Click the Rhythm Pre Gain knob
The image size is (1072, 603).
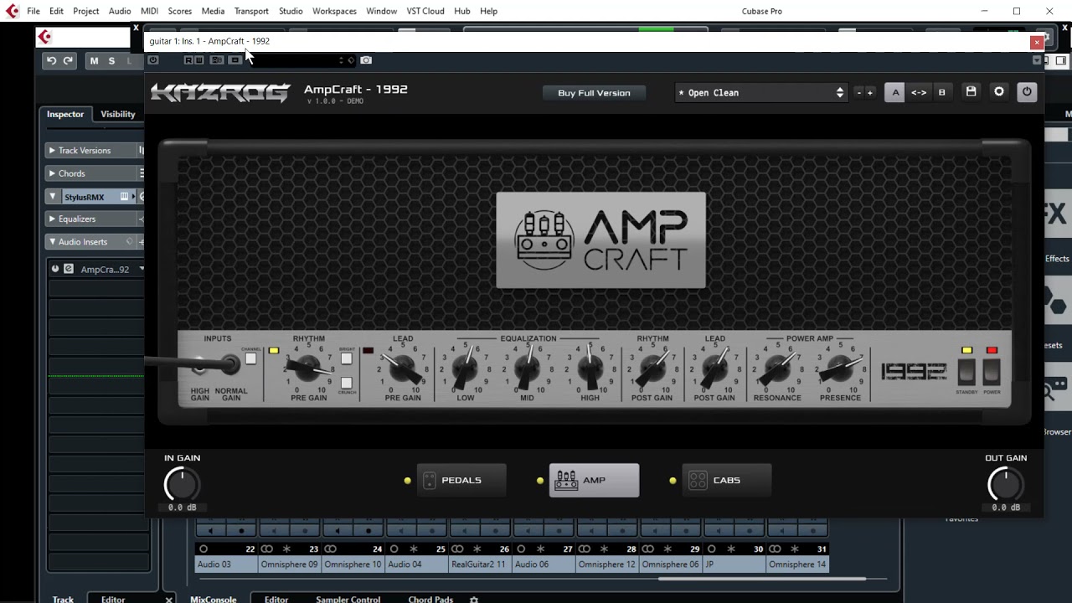308,367
